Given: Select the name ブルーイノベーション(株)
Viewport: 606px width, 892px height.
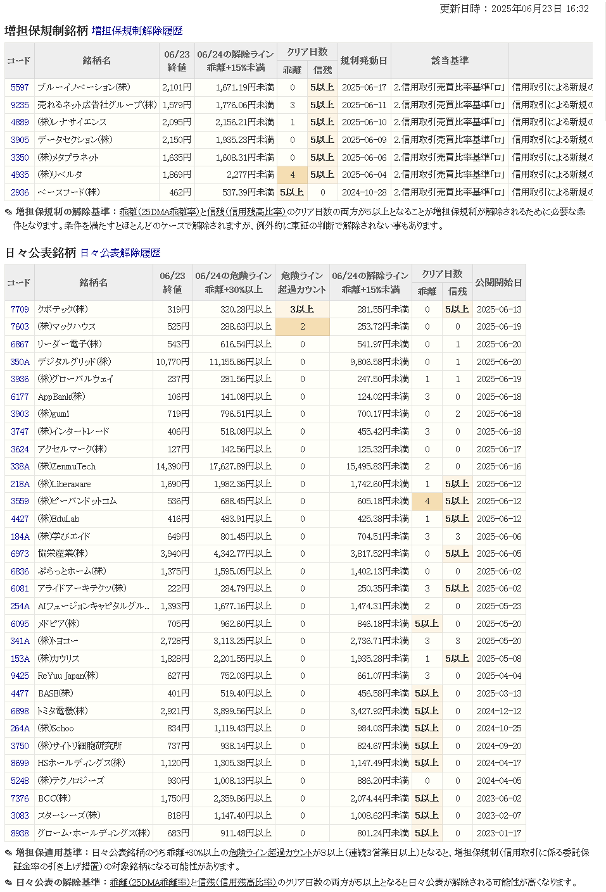Looking at the screenshot, I should point(84,87).
